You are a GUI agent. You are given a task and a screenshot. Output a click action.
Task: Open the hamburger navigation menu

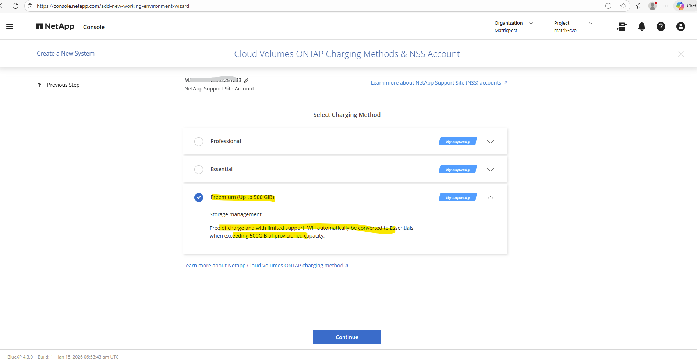pos(10,26)
